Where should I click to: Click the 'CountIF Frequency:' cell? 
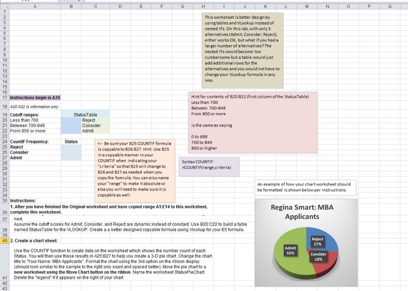click(x=35, y=142)
